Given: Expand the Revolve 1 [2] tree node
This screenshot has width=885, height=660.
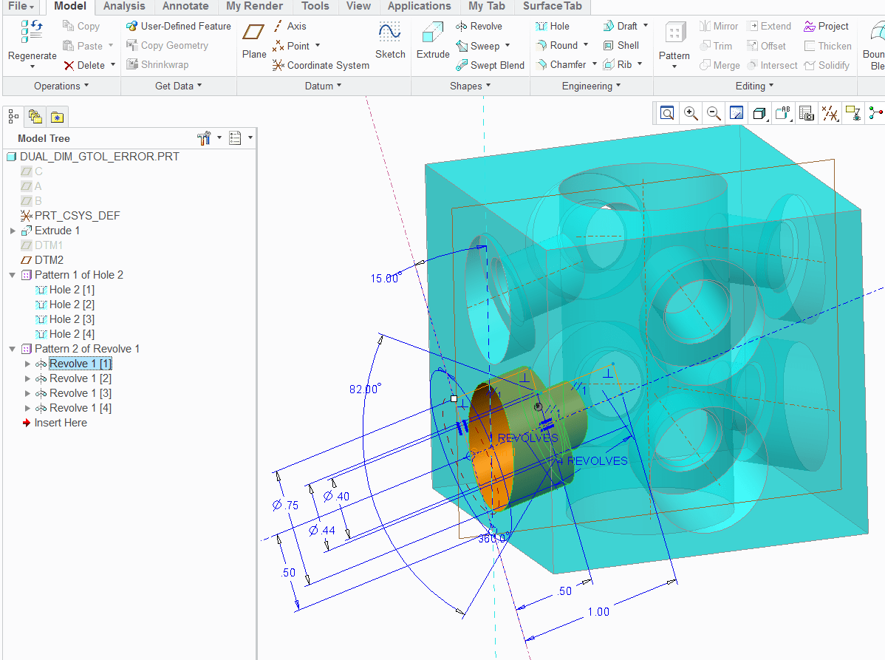Looking at the screenshot, I should 27,378.
